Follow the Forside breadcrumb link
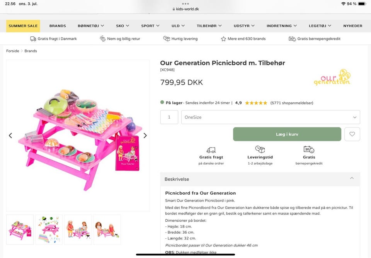 click(x=12, y=51)
